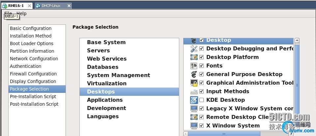Close the RHEL6-1 tab
This screenshot has height=136, width=316.
29,6
